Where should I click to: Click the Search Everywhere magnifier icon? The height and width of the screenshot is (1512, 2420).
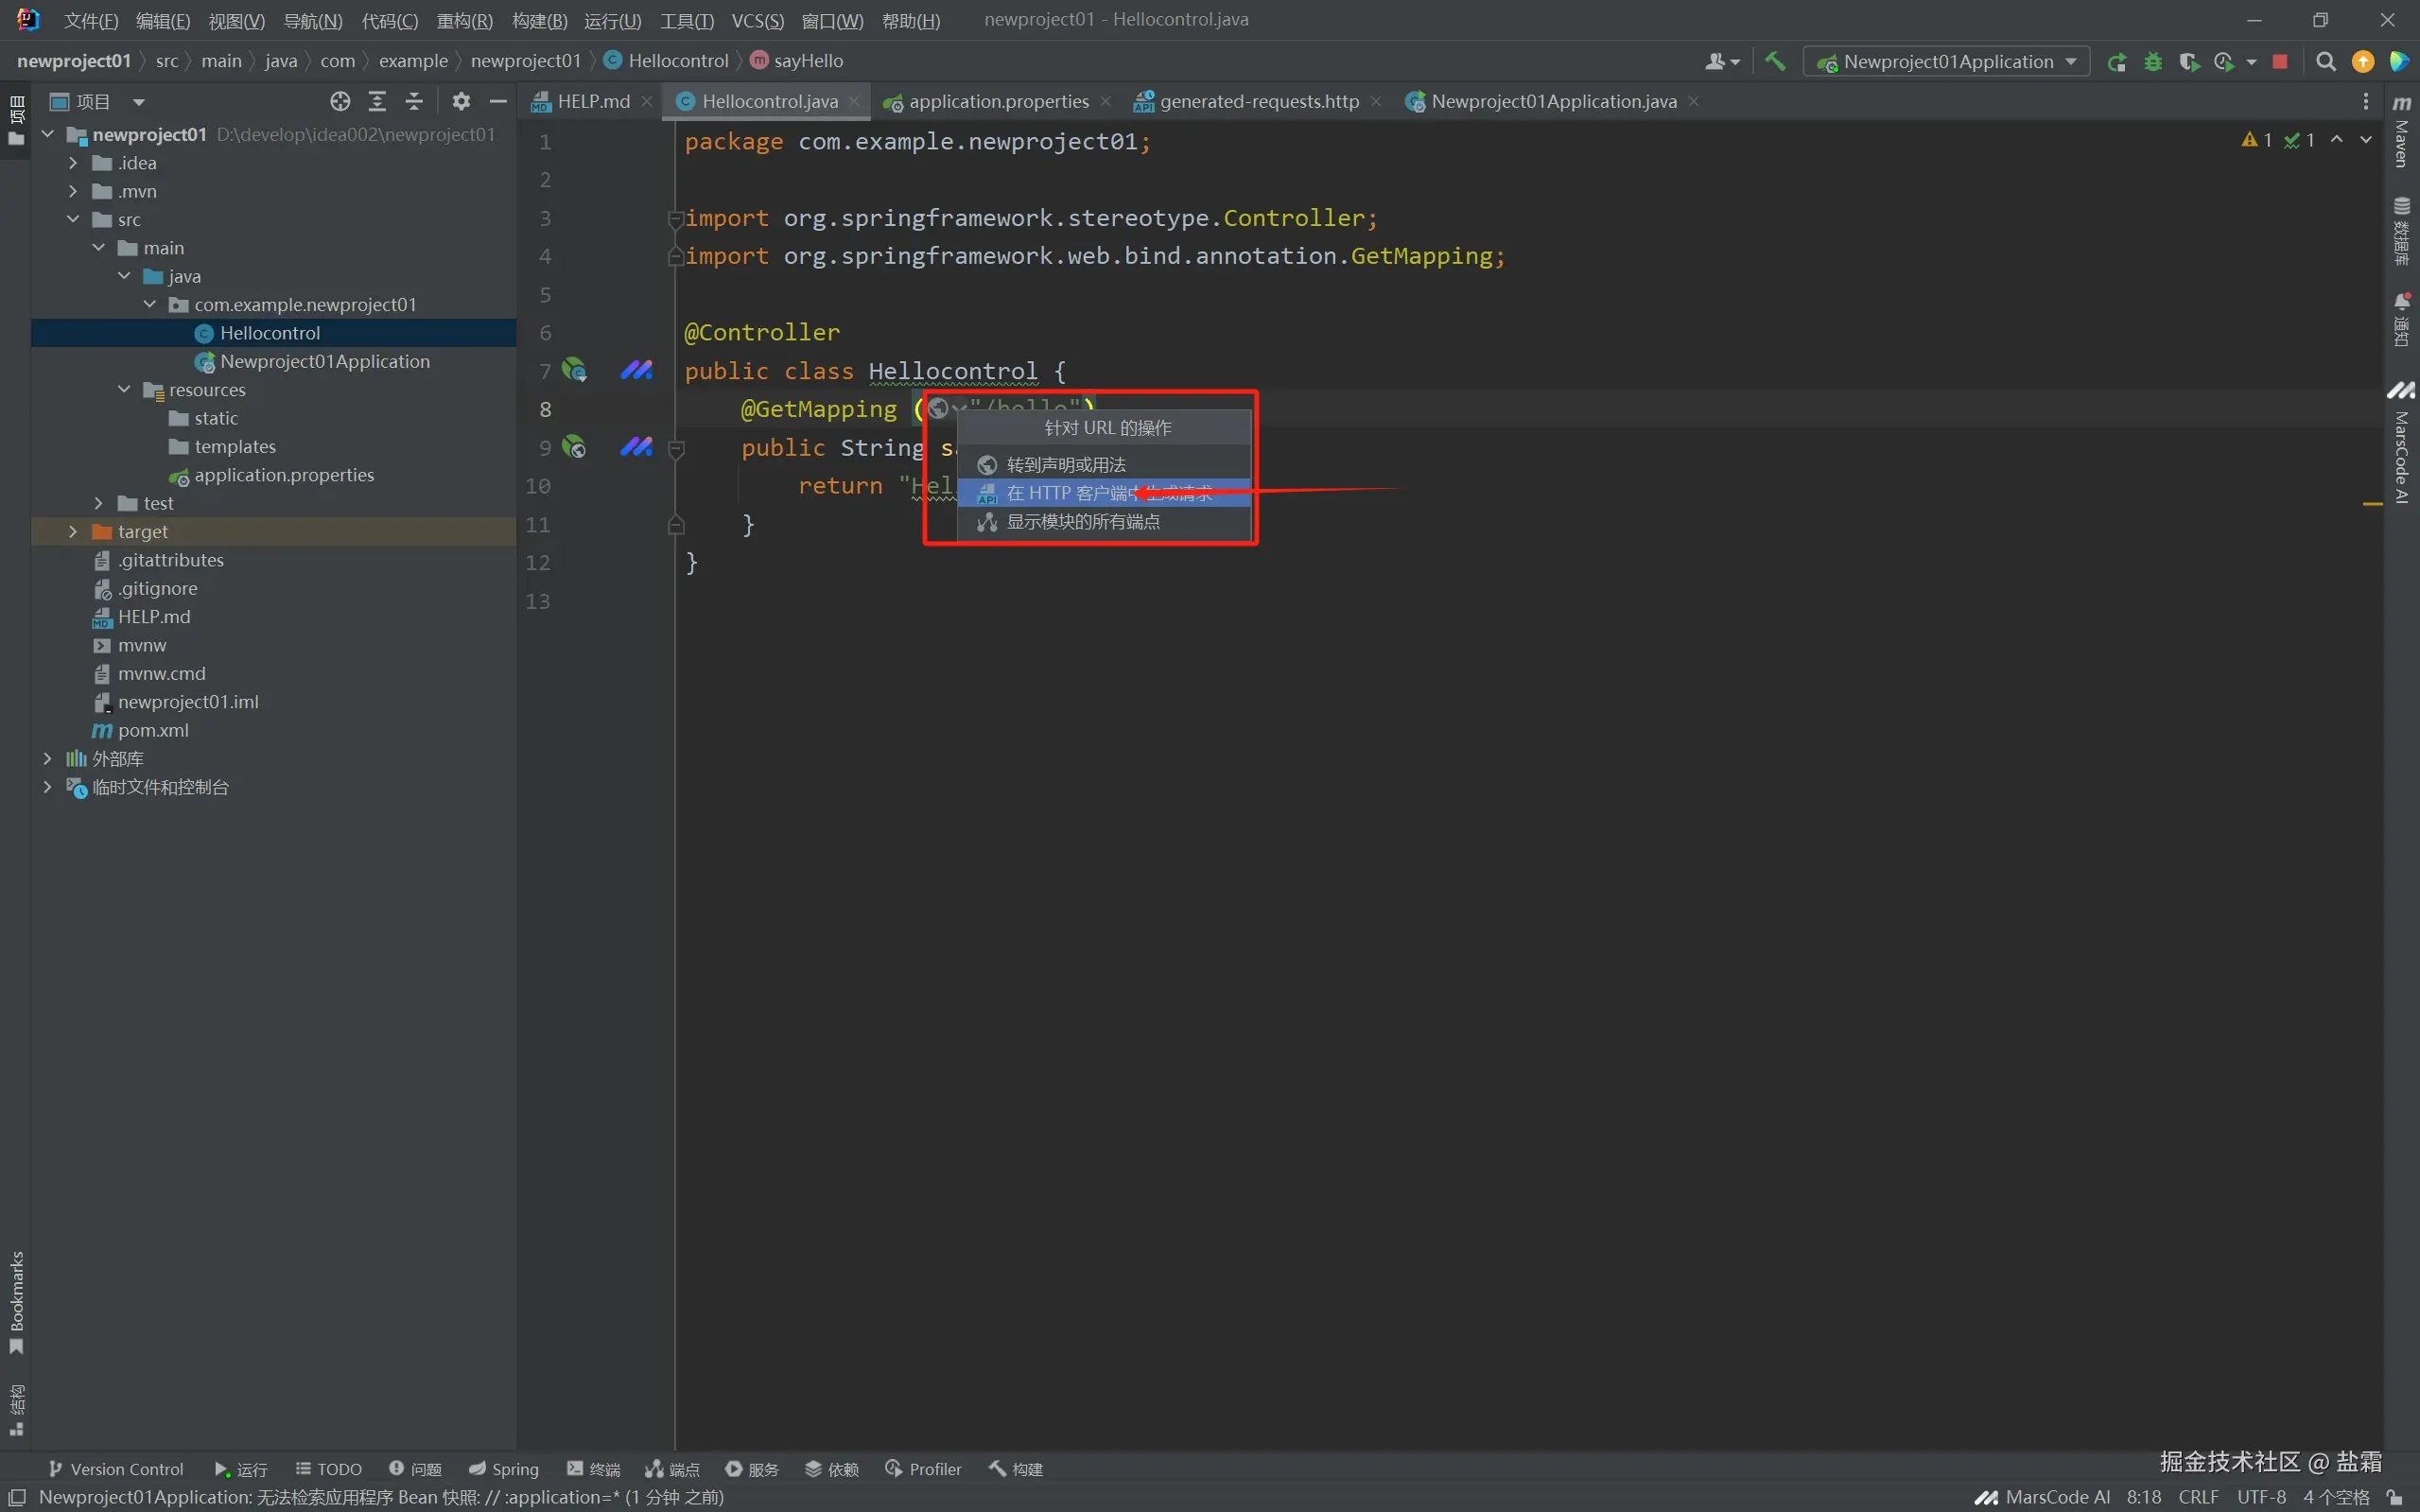click(x=2326, y=62)
